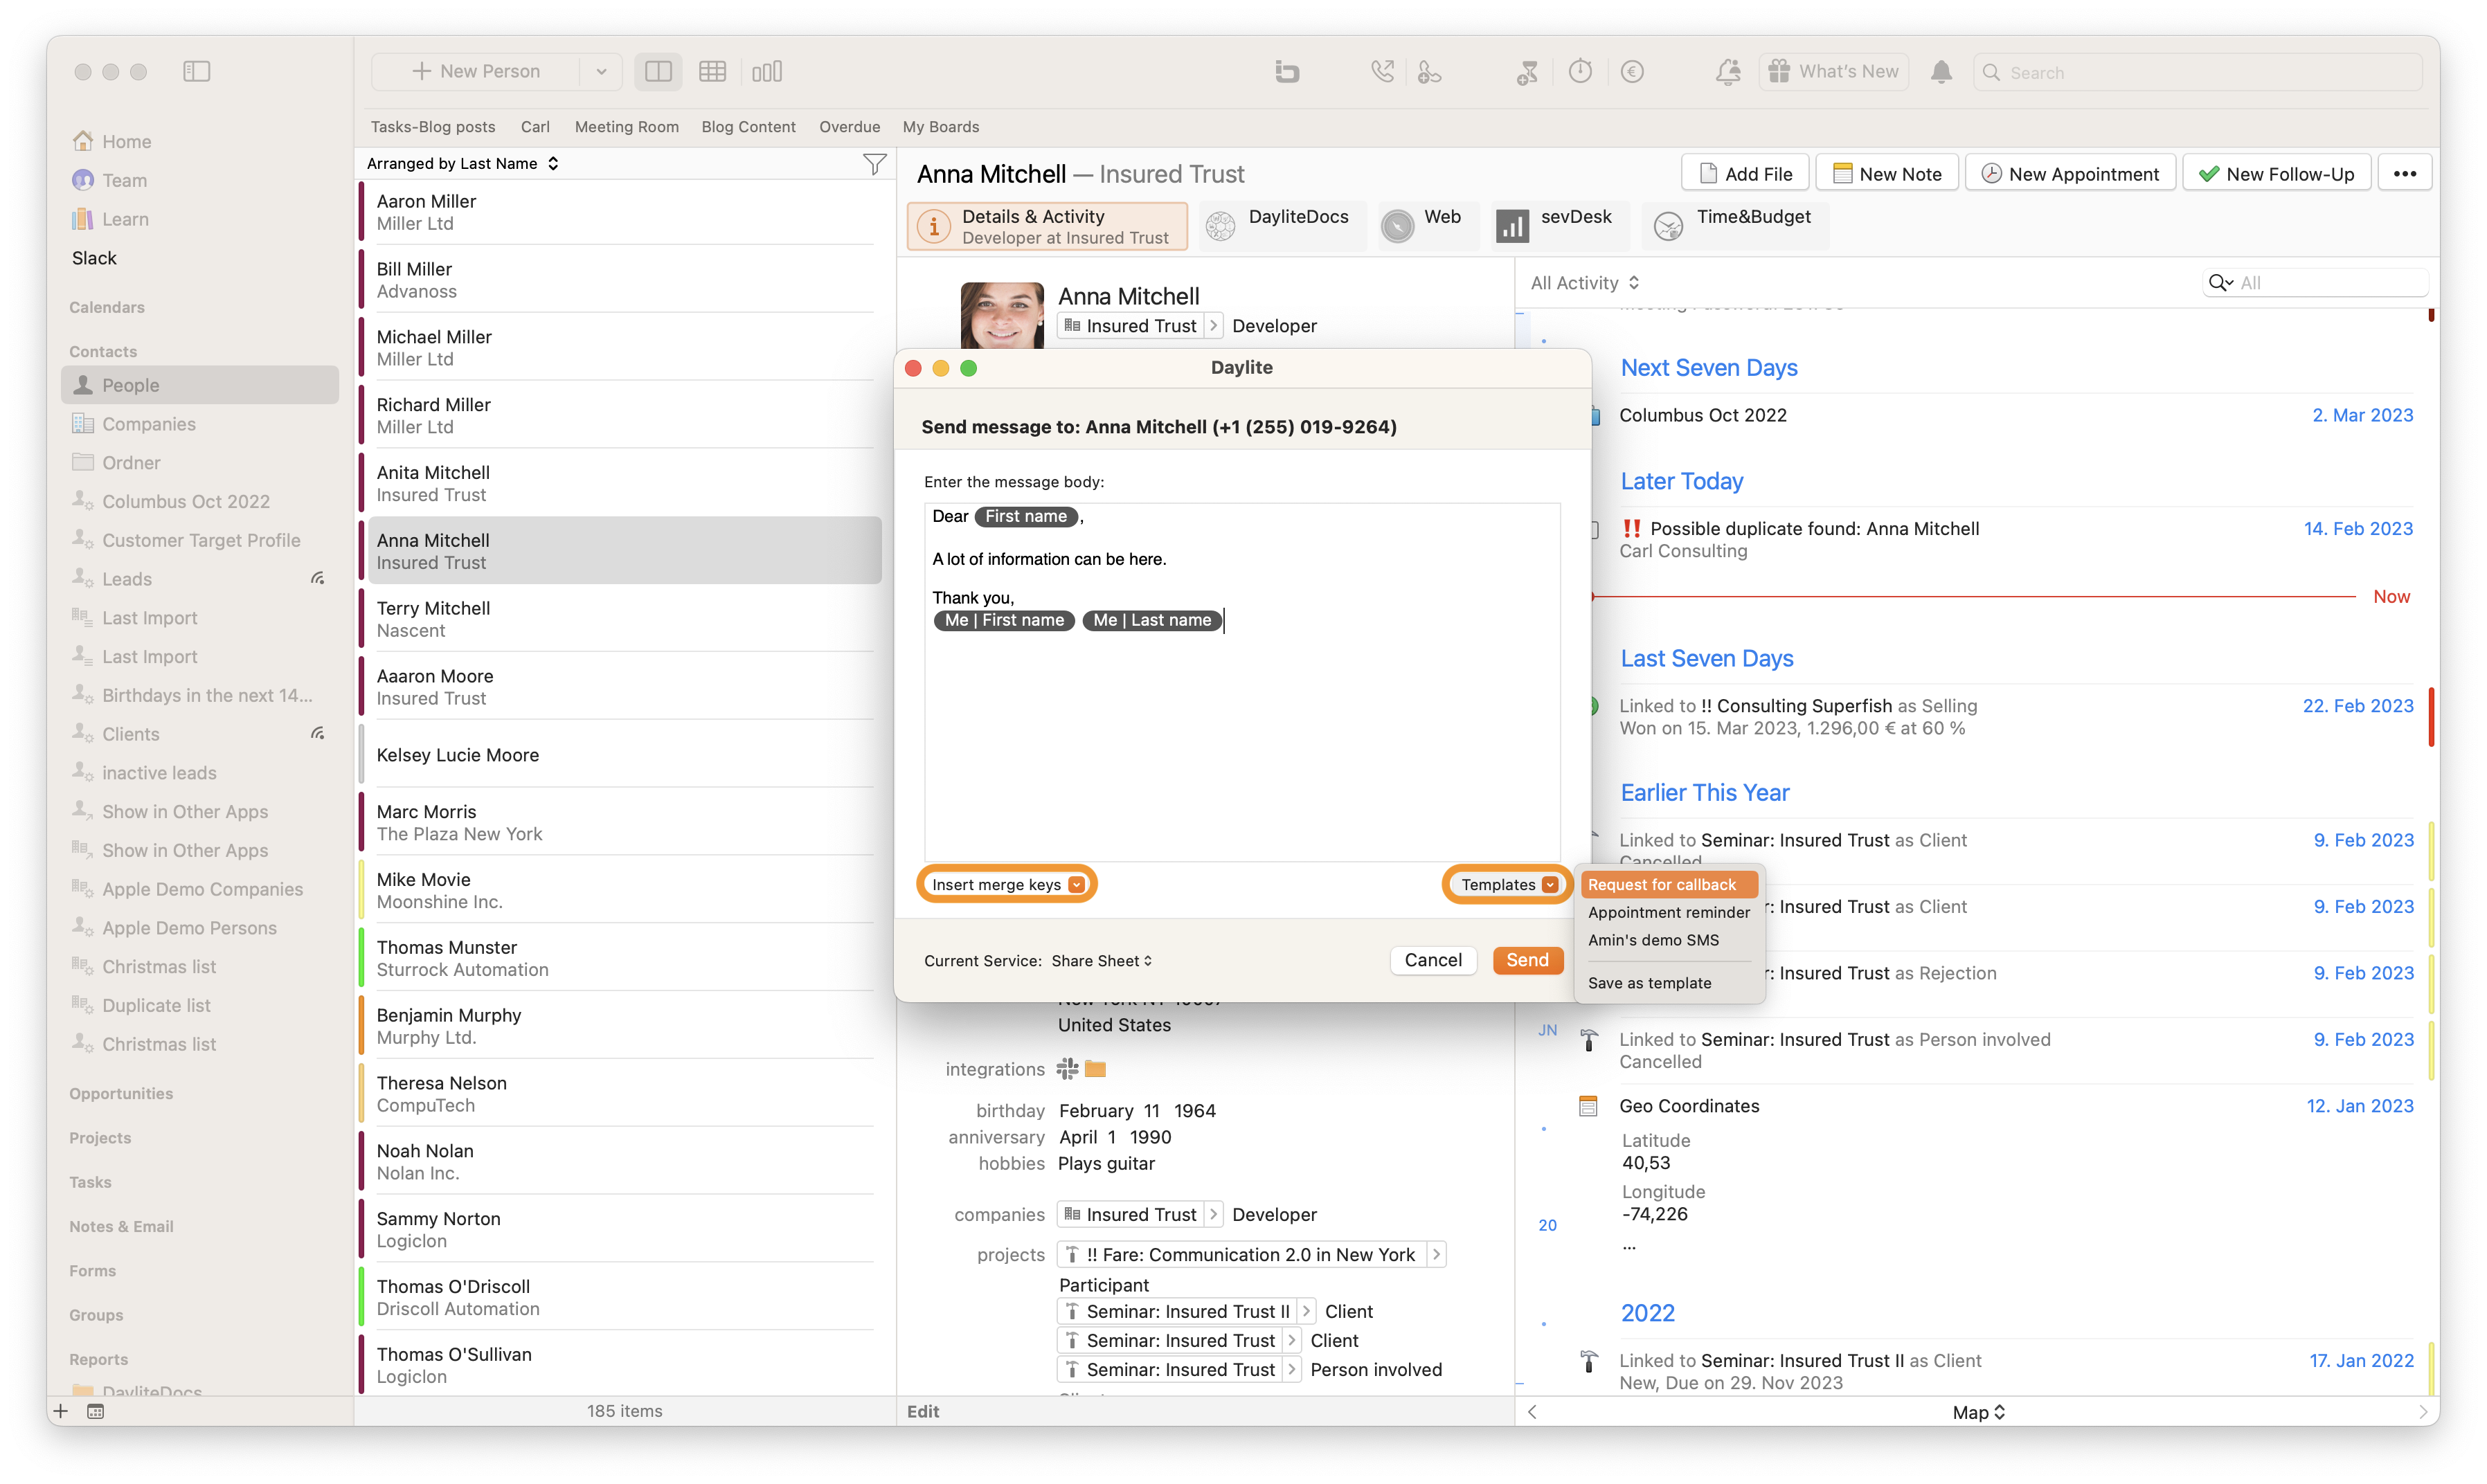Open the timer clock toolbar icon
The image size is (2487, 1484).
pos(1580,71)
